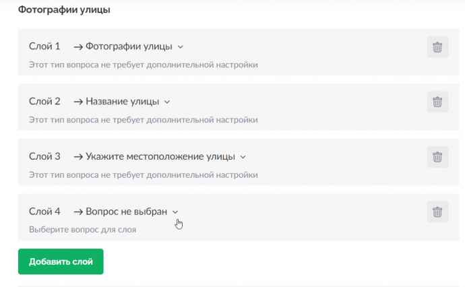Open the chevron beside Название улицы

[x=167, y=102]
